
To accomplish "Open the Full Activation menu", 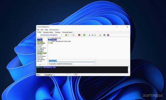I will 54,30.
